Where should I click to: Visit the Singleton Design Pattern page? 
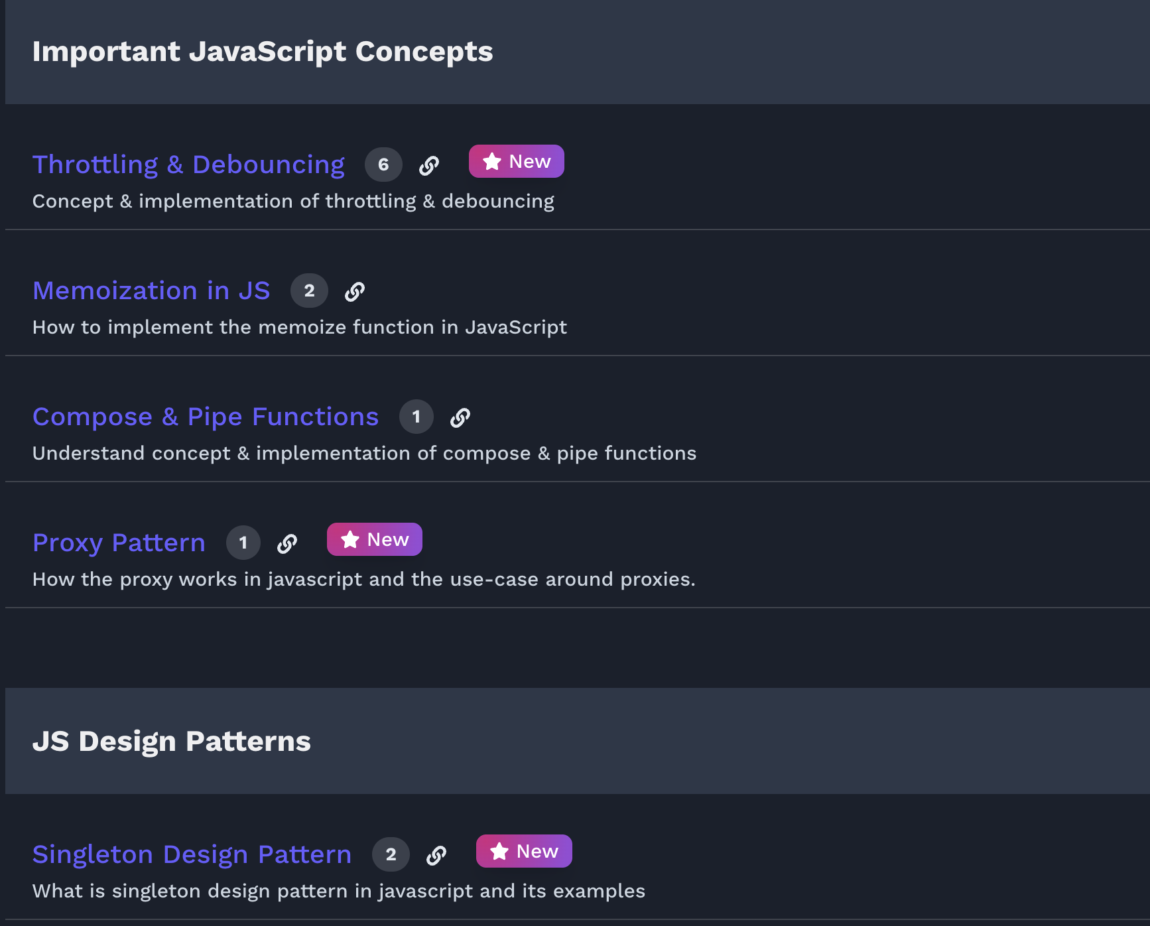click(x=192, y=854)
